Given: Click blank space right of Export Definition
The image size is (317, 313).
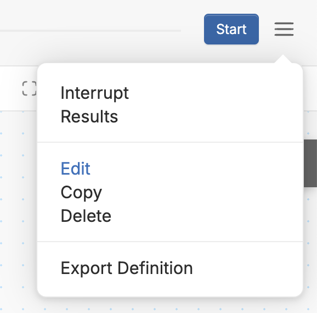Looking at the screenshot, I should 246,269.
